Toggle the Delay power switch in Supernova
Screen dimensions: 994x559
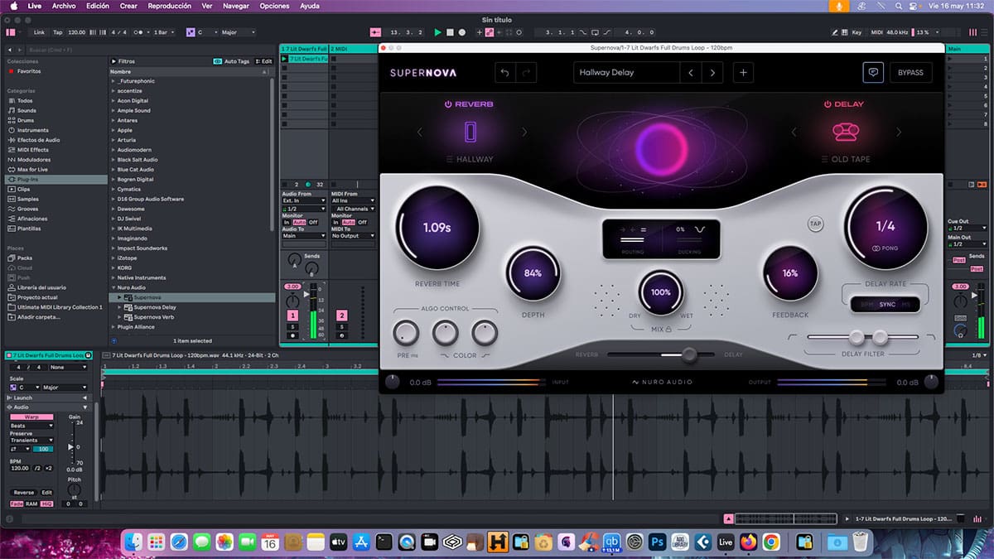pyautogui.click(x=827, y=104)
